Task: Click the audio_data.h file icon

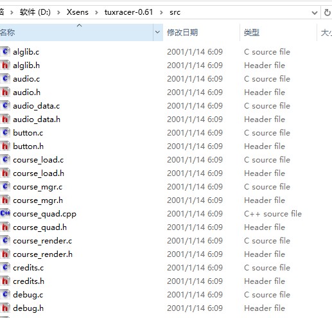Action: 5,119
